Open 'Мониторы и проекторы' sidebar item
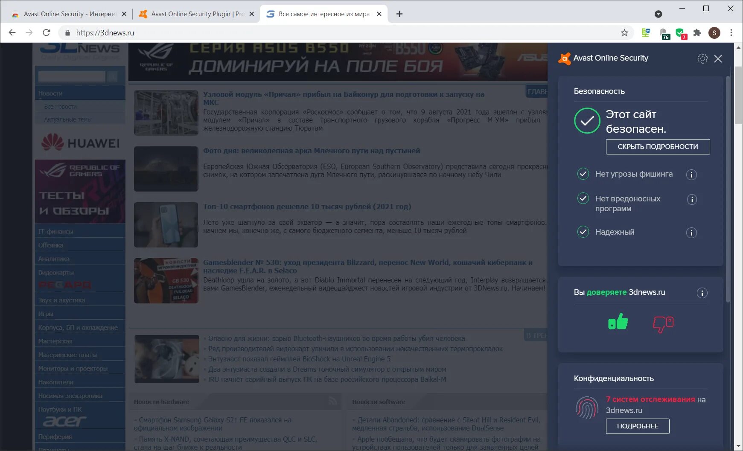Image resolution: width=743 pixels, height=451 pixels. click(73, 369)
